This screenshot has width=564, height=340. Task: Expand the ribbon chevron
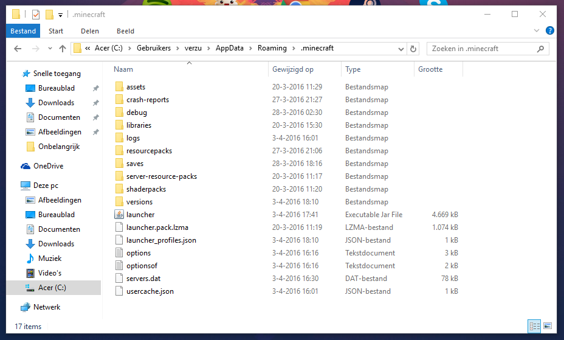(x=537, y=30)
